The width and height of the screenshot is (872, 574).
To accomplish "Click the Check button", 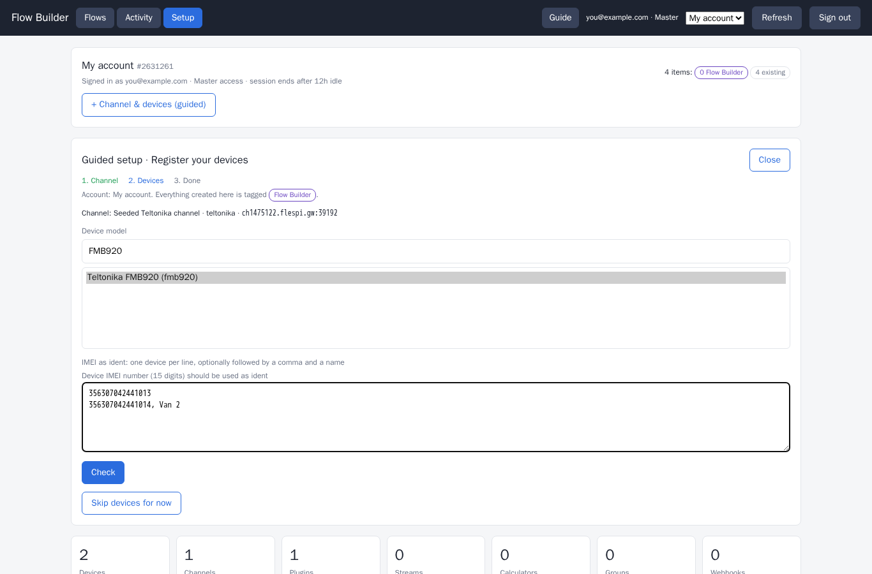I will tap(103, 473).
